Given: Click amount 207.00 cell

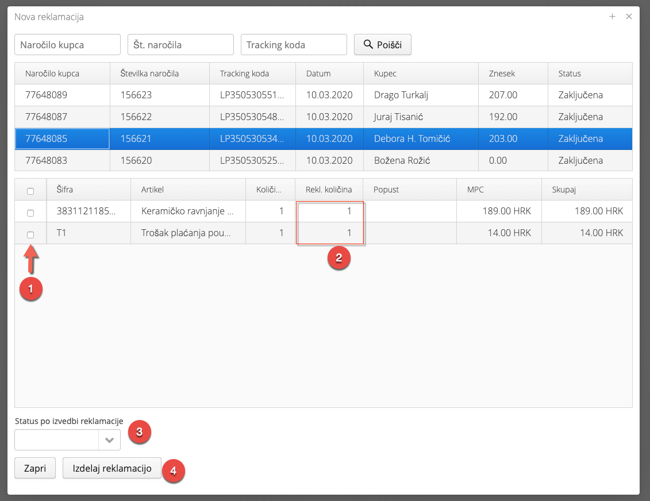Looking at the screenshot, I should pos(513,95).
